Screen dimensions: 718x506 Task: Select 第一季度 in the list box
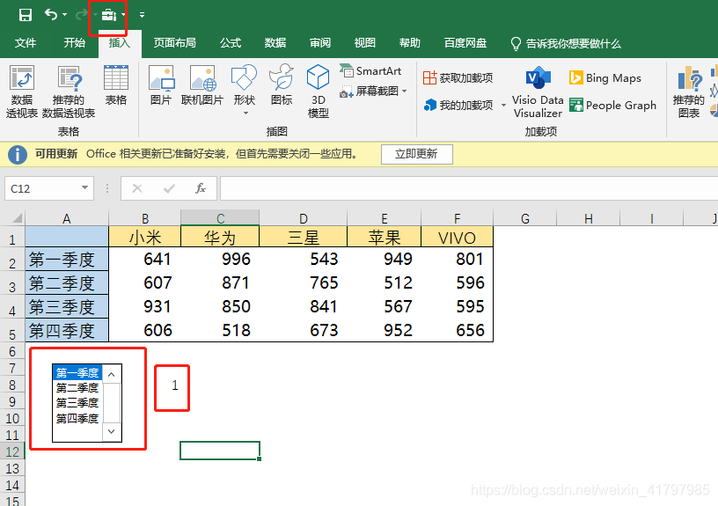click(77, 373)
